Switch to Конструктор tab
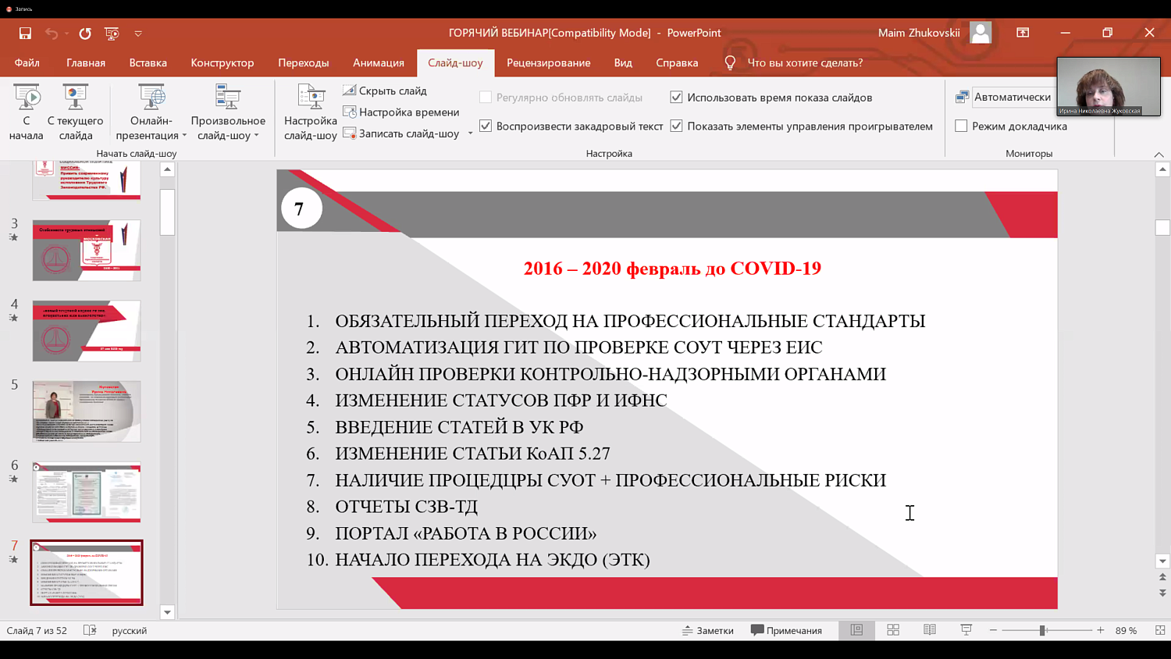 click(222, 62)
